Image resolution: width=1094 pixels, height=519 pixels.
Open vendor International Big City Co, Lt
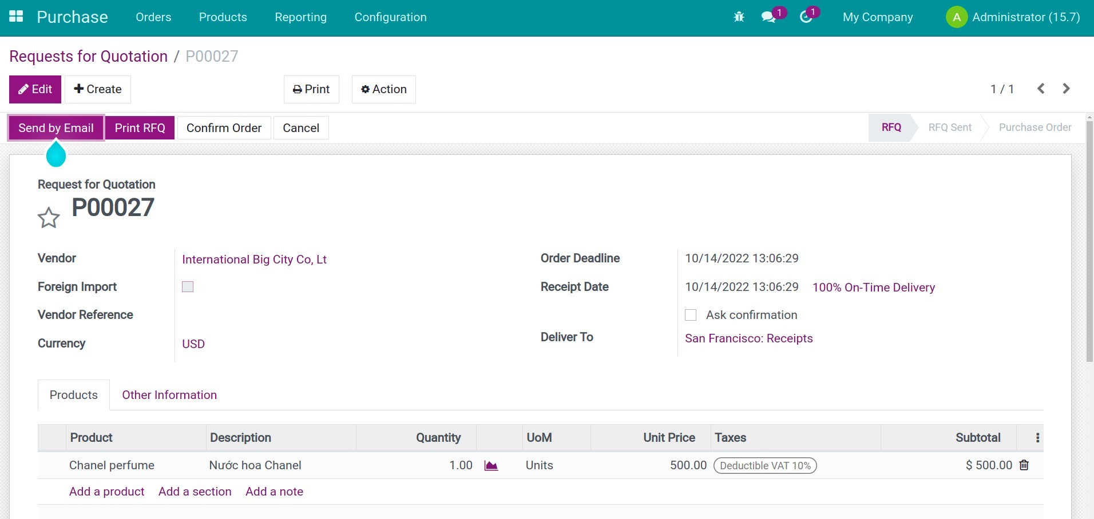[254, 259]
